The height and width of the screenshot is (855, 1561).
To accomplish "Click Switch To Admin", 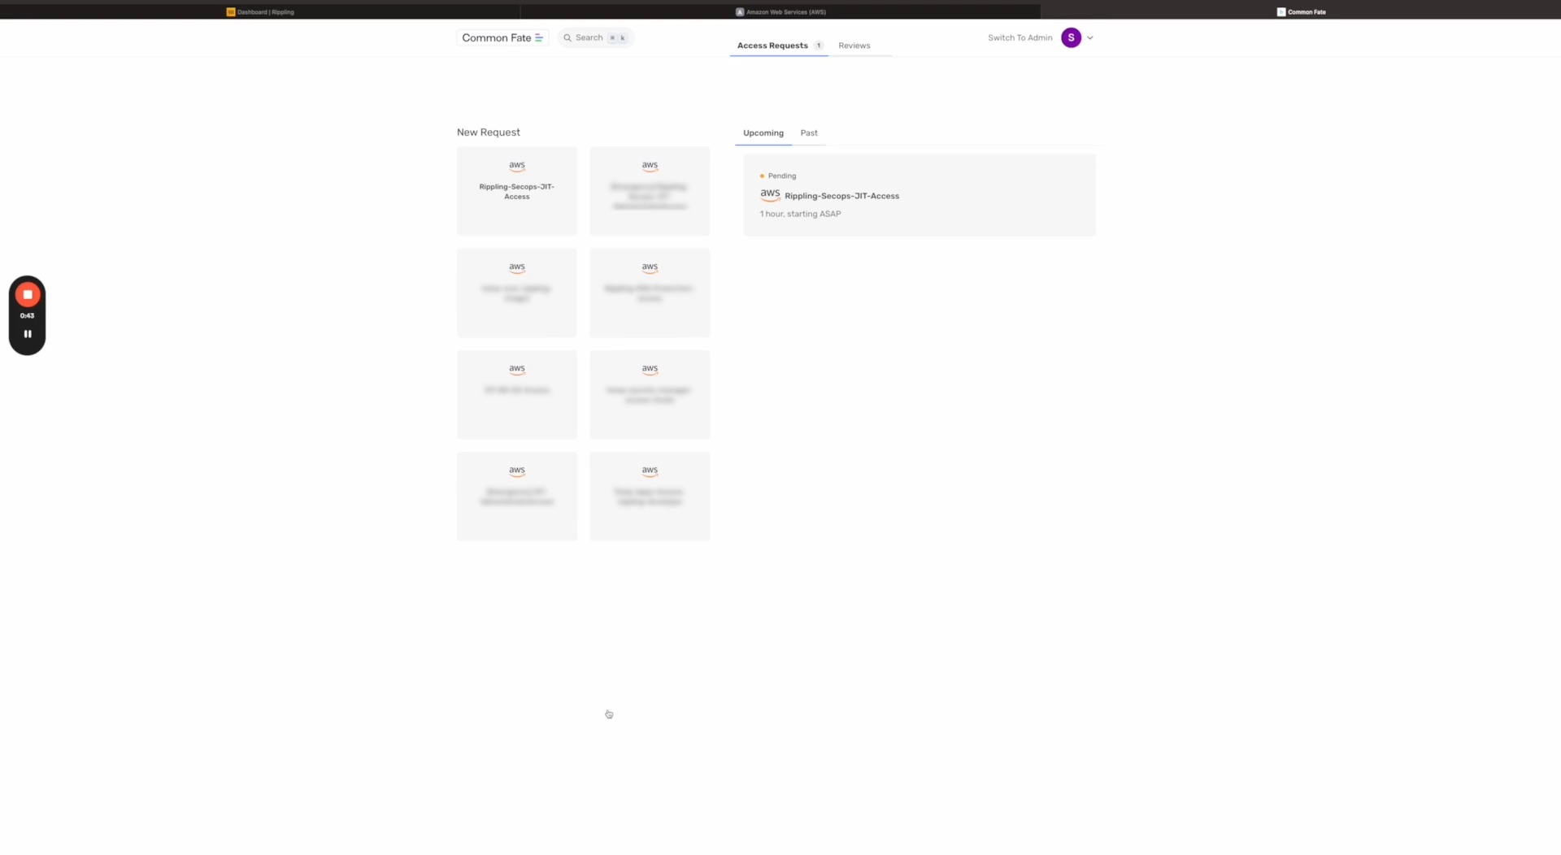I will click(x=1020, y=37).
